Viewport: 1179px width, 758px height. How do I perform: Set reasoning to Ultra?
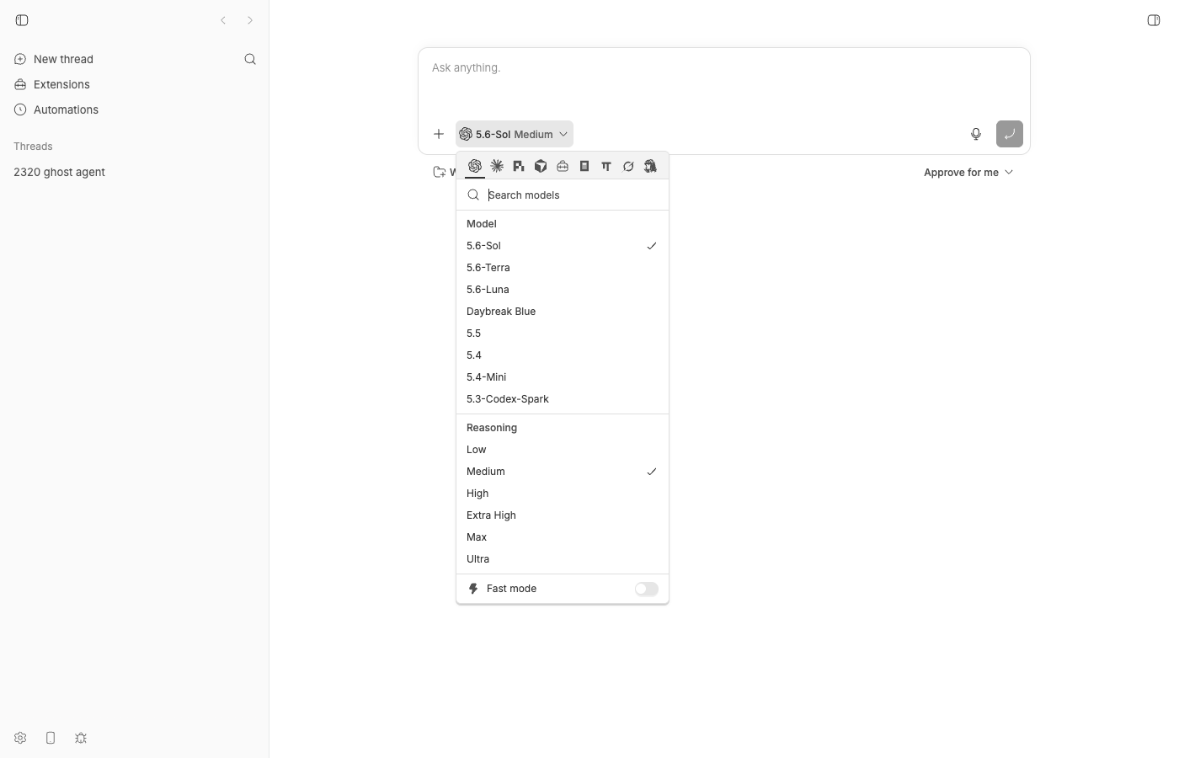point(563,559)
